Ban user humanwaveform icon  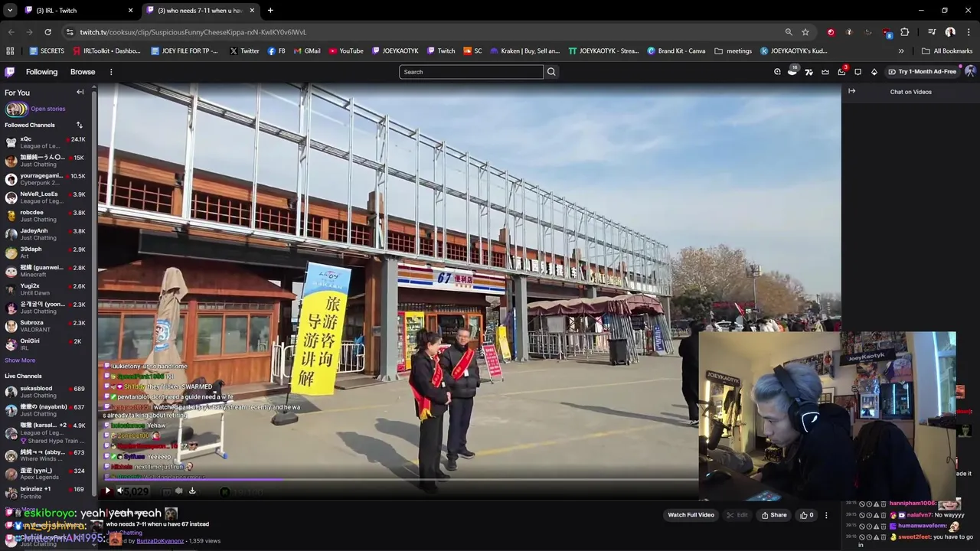pyautogui.click(x=862, y=526)
